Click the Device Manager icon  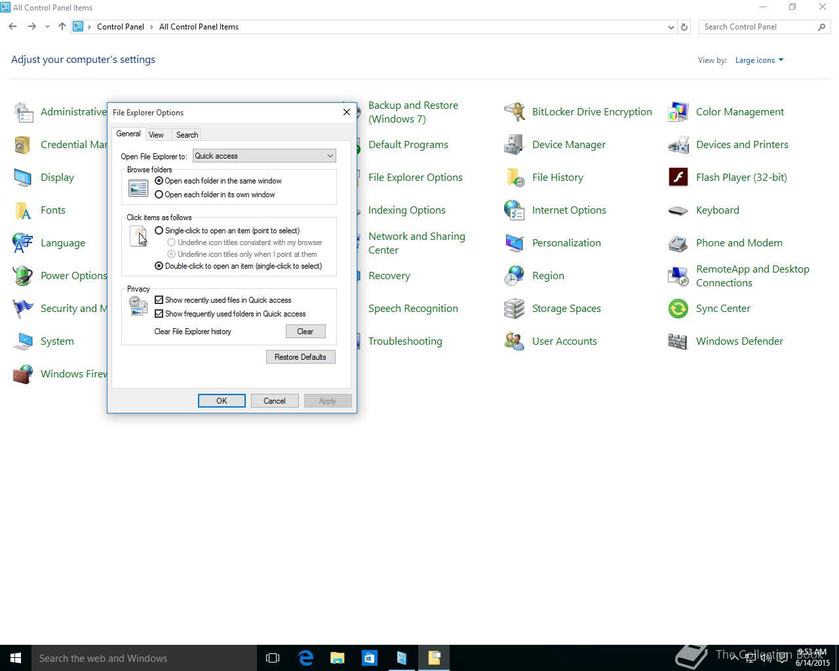point(514,145)
